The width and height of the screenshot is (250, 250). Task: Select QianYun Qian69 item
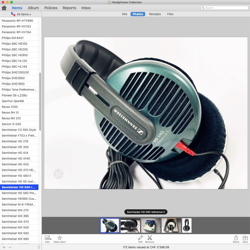click(19, 101)
